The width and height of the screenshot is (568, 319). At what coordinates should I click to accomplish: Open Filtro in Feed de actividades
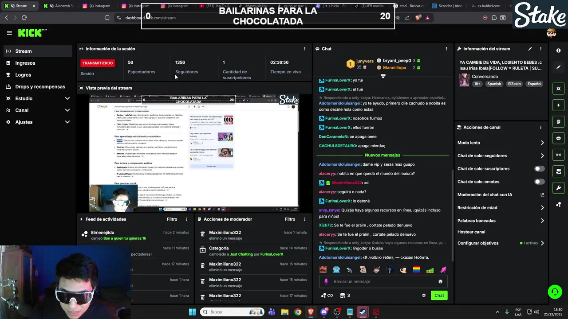click(172, 219)
